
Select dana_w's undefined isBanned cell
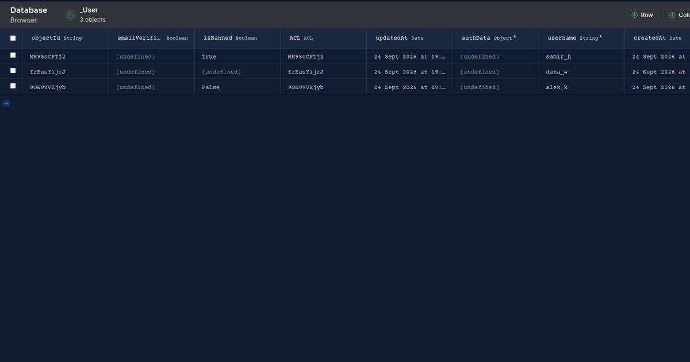tap(237, 72)
